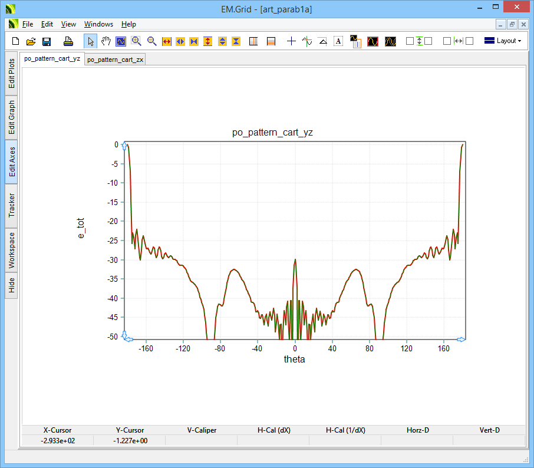This screenshot has height=468, width=534.
Task: Switch to the po_pattern_cart_zx tab
Action: (115, 60)
